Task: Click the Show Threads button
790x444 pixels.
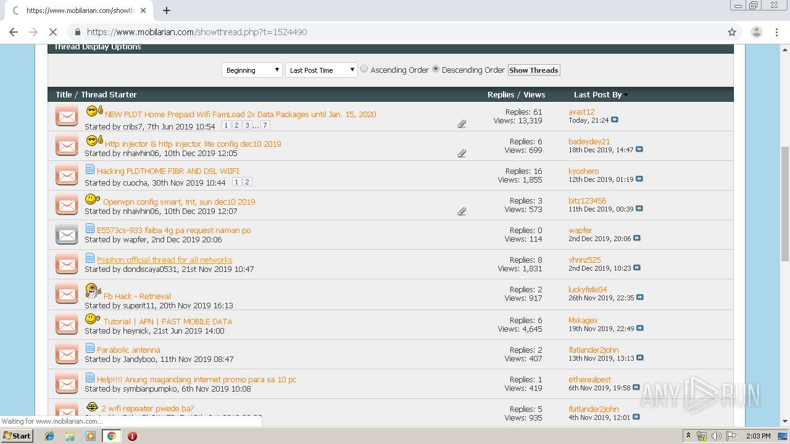Action: 534,70
